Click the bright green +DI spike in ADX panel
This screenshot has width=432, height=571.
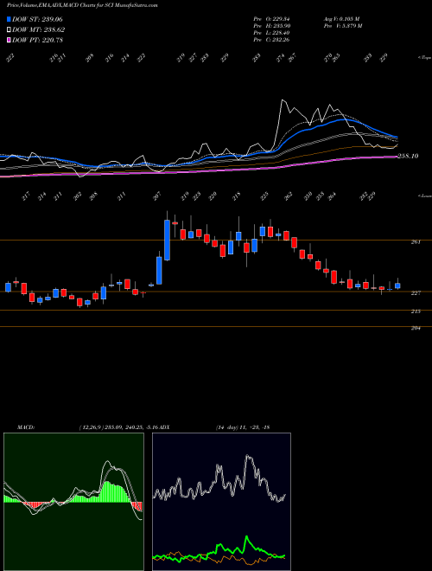[x=247, y=538]
